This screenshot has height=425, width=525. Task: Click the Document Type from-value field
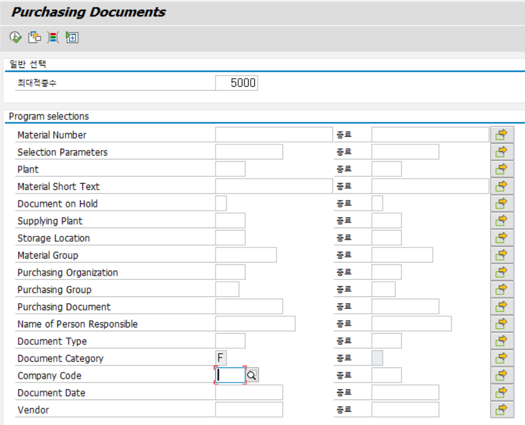tap(230, 341)
